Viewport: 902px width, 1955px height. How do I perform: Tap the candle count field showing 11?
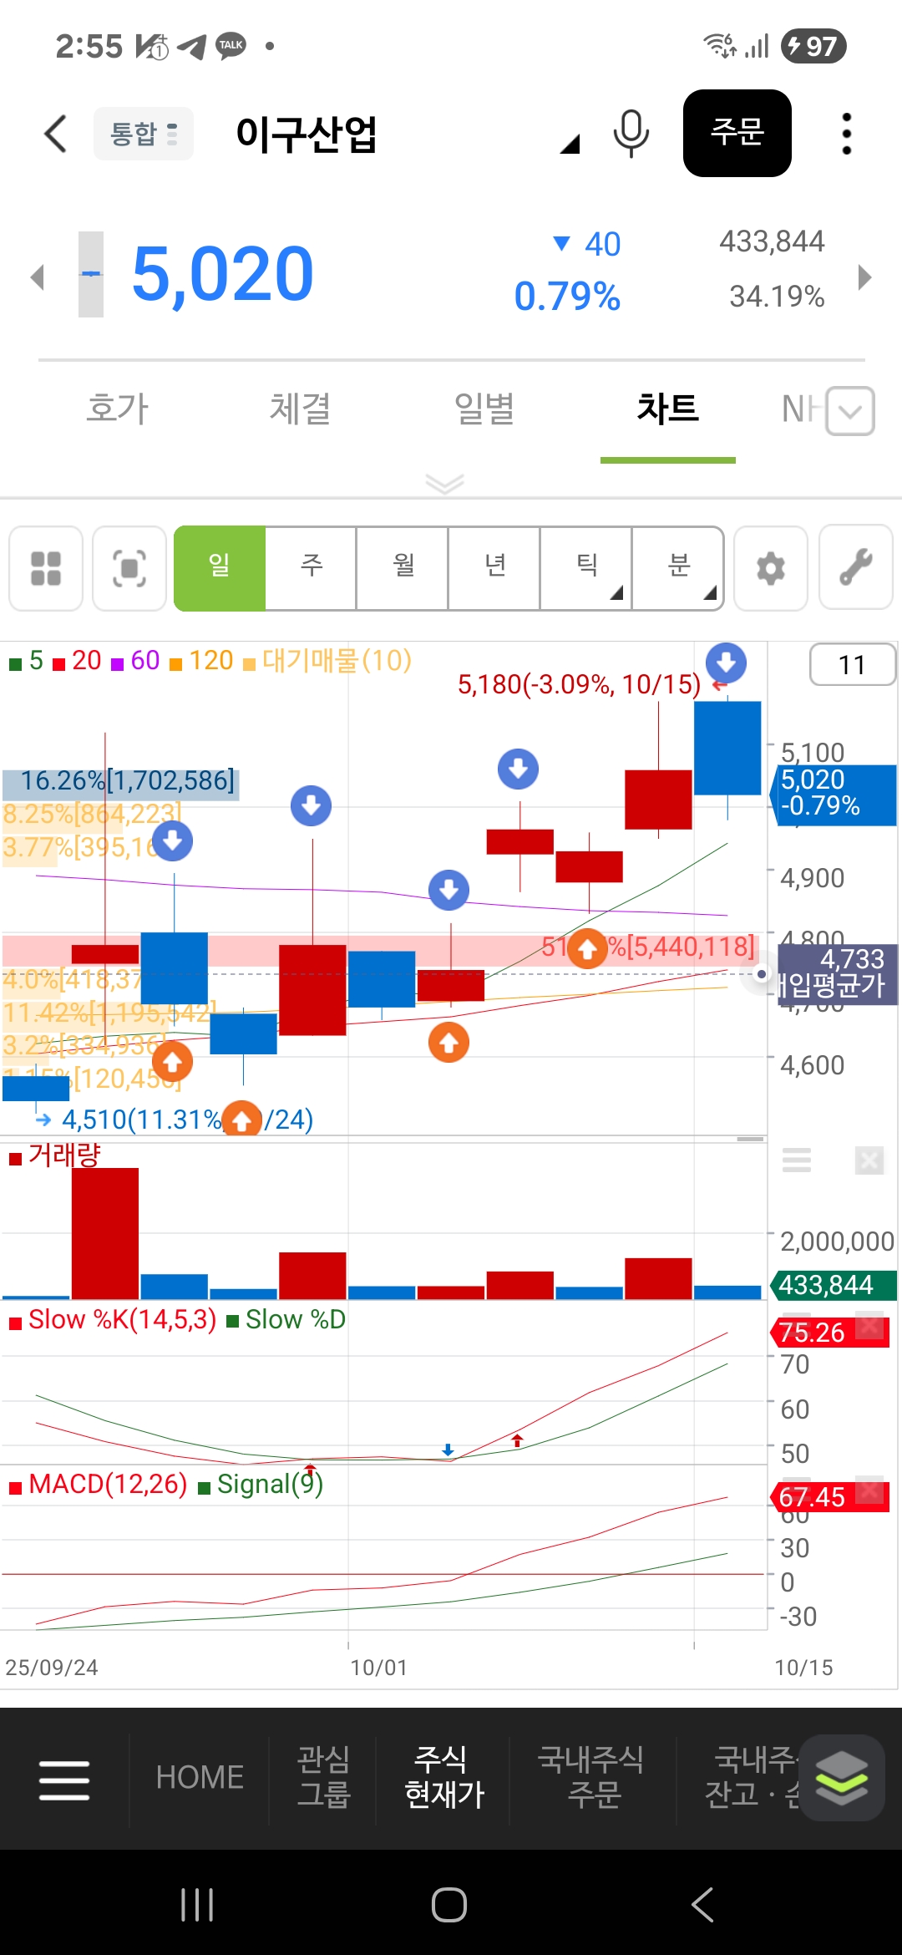pos(852,665)
